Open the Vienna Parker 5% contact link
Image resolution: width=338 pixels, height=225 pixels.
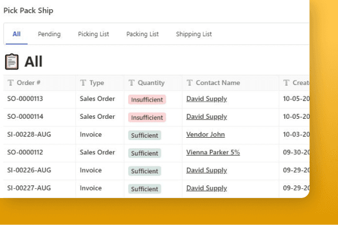point(213,153)
